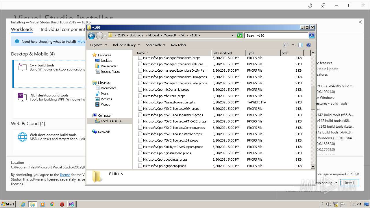The width and height of the screenshot is (370, 208).
Task: Open recent pages dropdown beside forward arrow
Action: (x=105, y=36)
